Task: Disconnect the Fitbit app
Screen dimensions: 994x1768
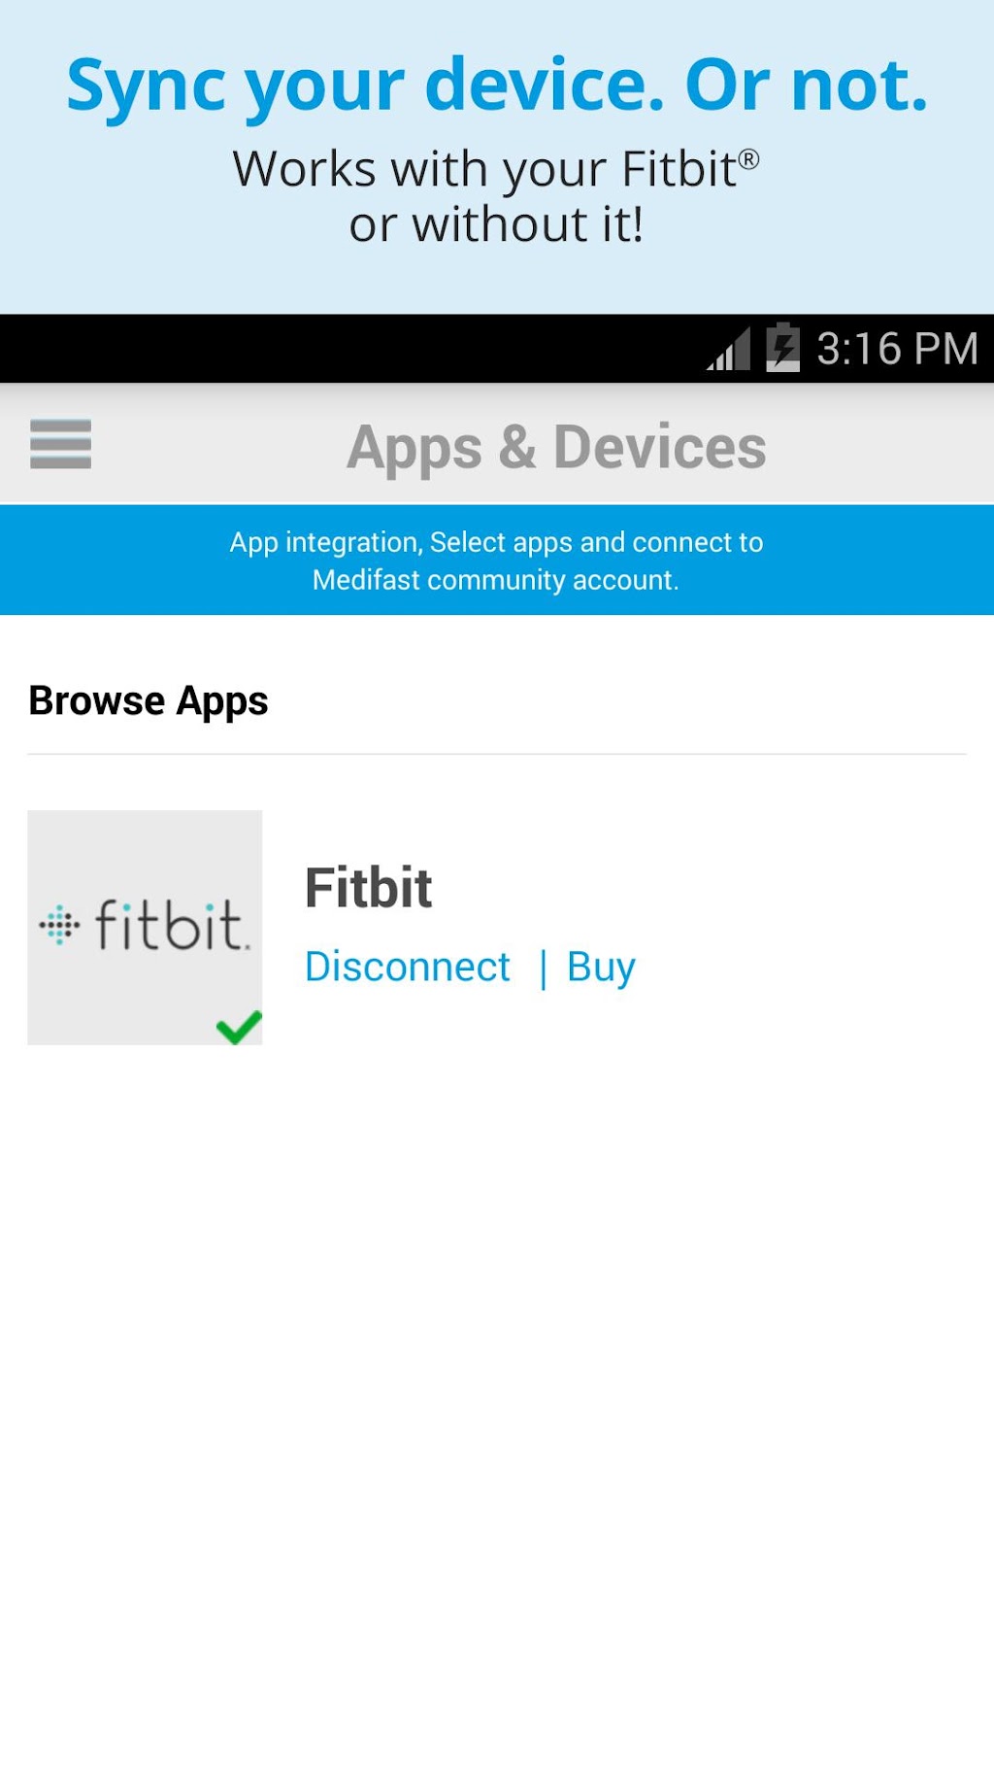Action: click(x=407, y=967)
